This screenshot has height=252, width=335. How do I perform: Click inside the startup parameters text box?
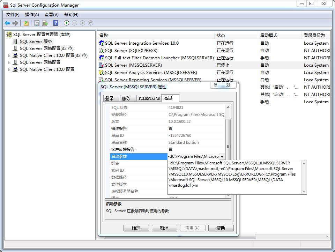tap(235, 177)
